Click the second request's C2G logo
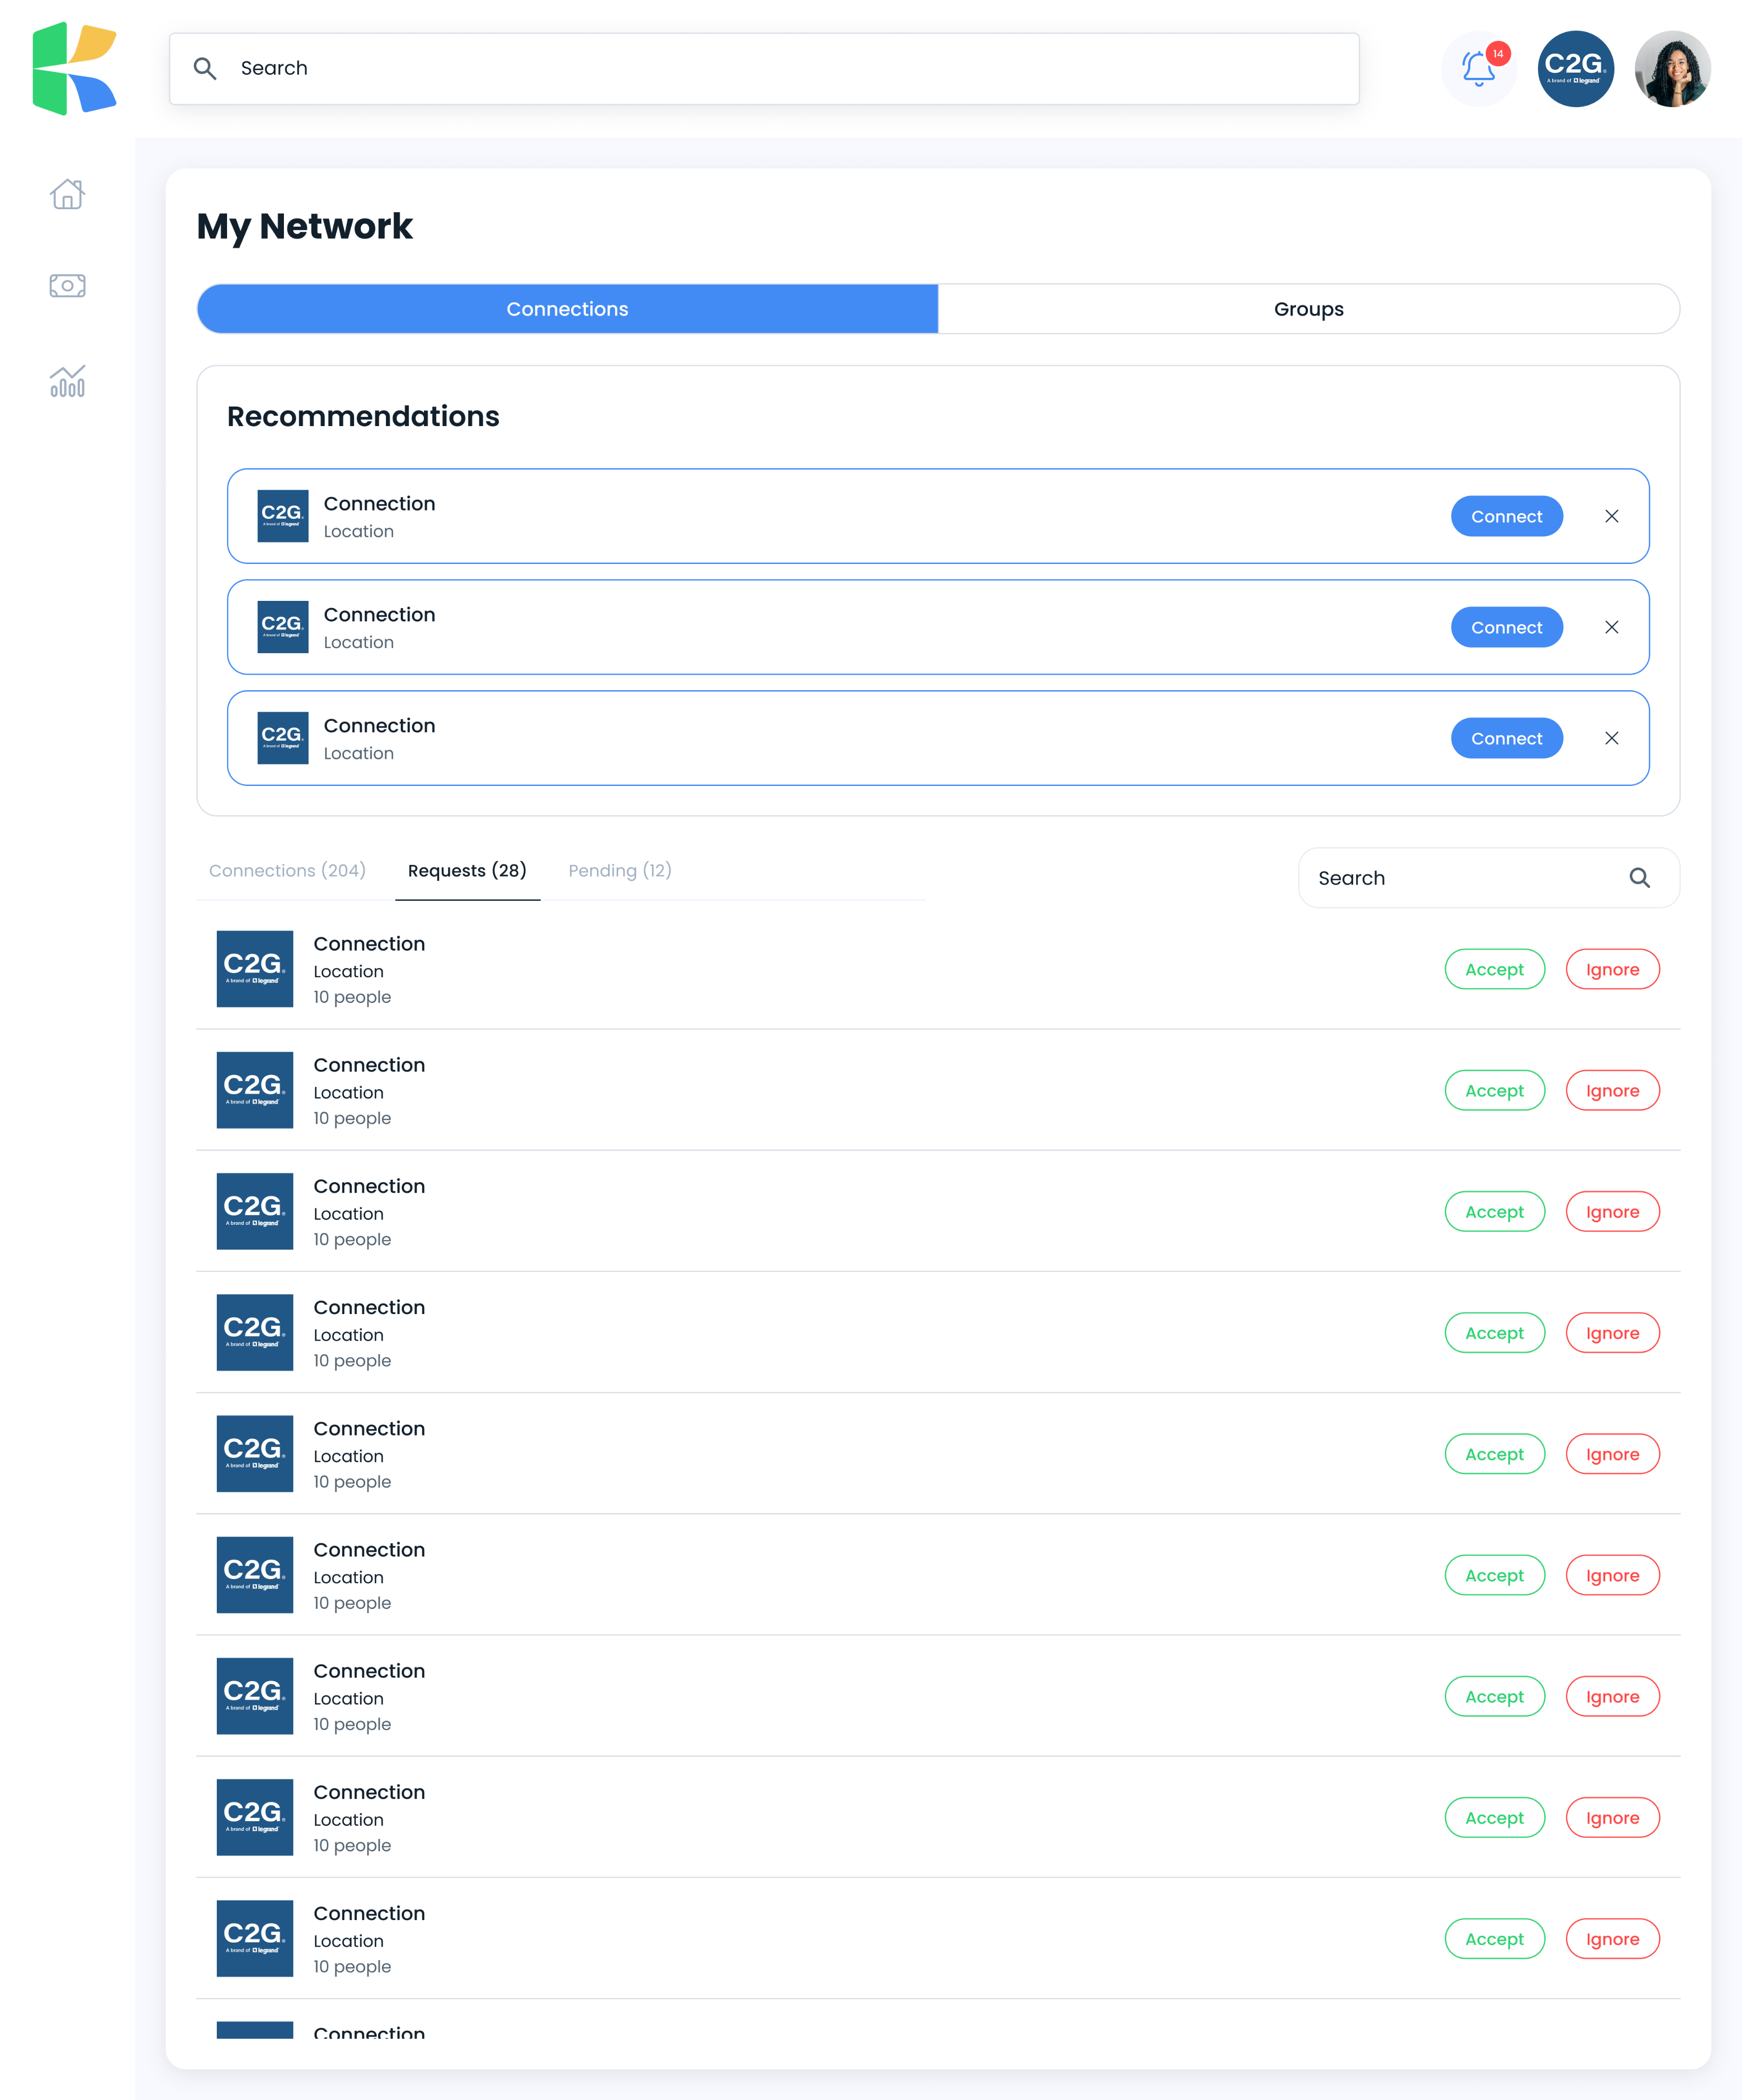 [255, 1090]
